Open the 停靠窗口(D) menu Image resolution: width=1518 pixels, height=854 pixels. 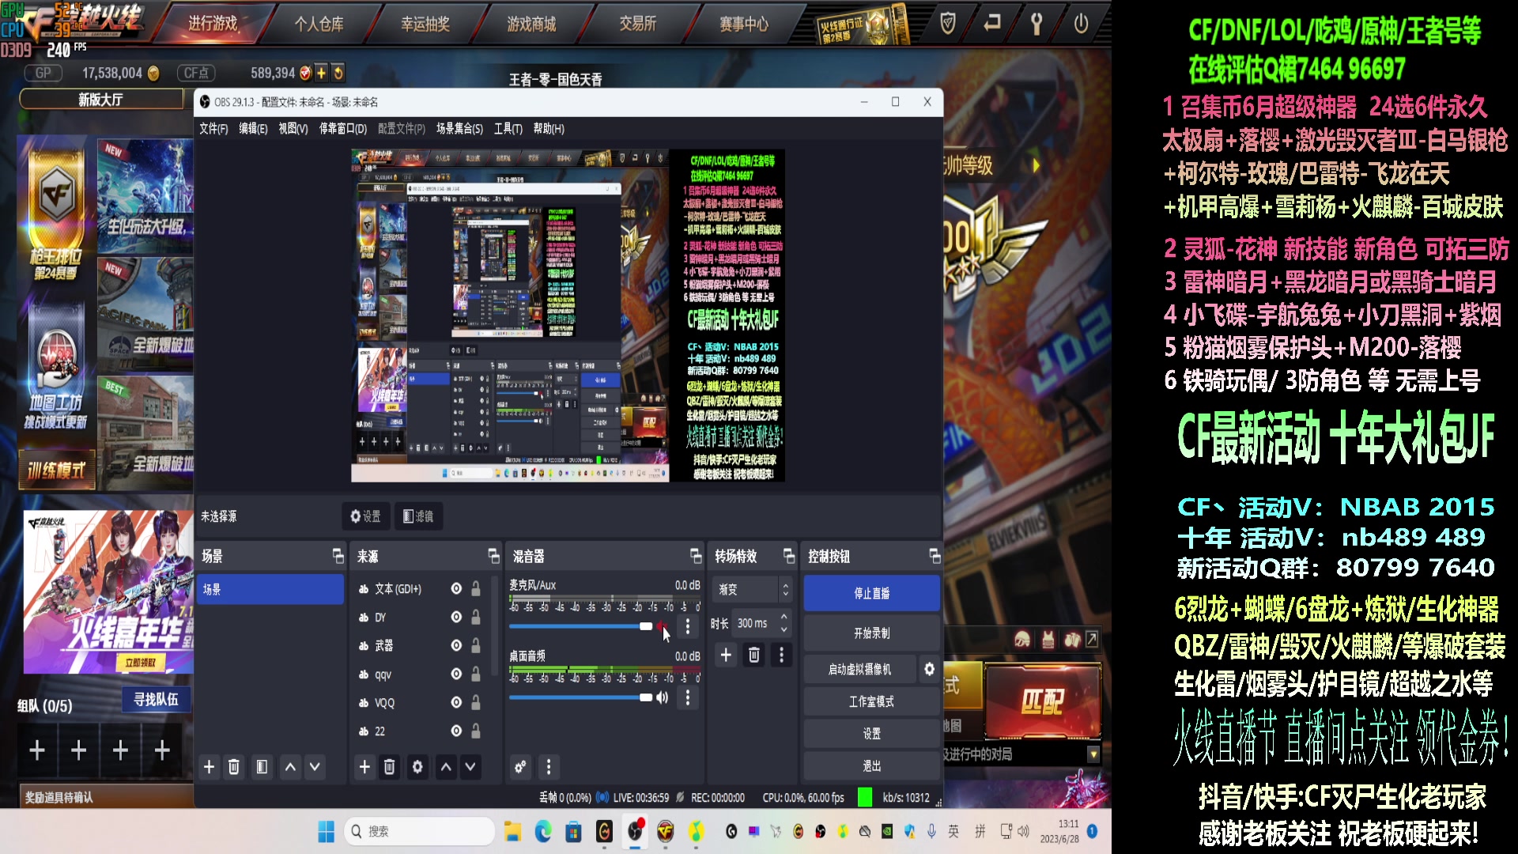pyautogui.click(x=342, y=128)
